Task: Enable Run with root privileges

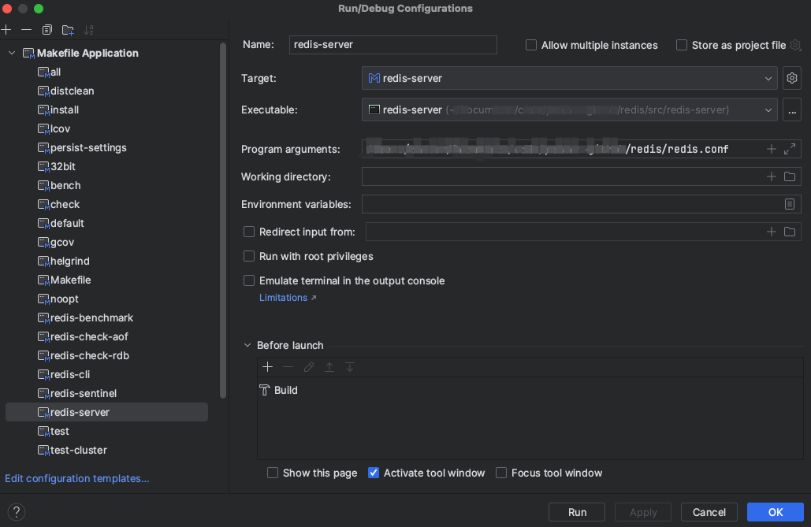Action: click(249, 256)
